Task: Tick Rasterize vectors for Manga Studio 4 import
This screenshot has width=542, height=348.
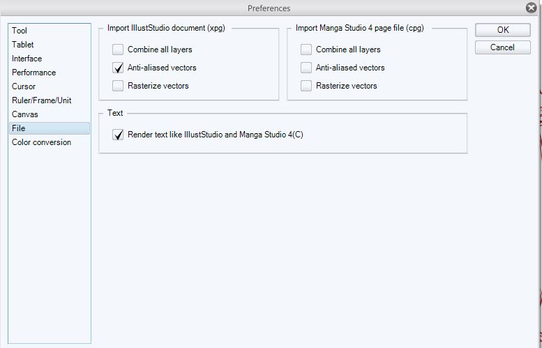Action: coord(306,86)
